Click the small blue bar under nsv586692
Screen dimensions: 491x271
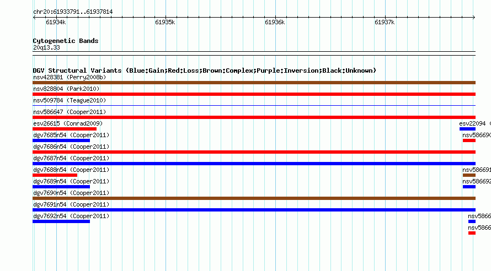[x=469, y=187]
